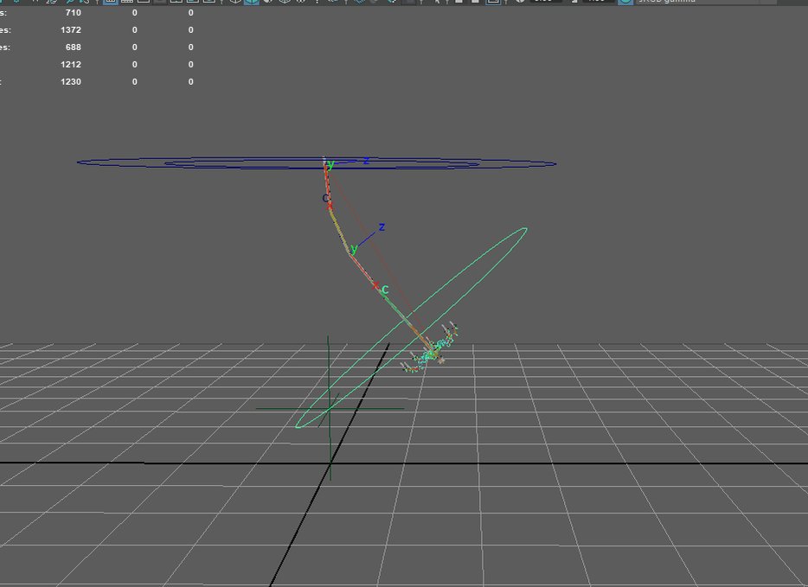Click the polygon count value 1230
The height and width of the screenshot is (587, 808).
[x=71, y=82]
